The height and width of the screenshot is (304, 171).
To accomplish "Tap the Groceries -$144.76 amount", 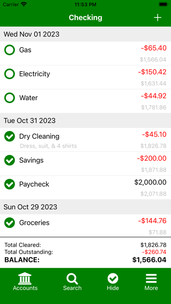I will tap(152, 221).
